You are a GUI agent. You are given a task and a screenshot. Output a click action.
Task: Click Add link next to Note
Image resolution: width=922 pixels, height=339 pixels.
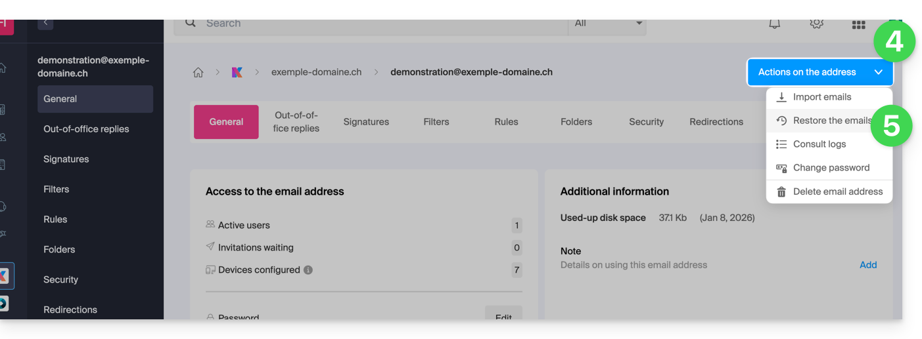(x=868, y=265)
